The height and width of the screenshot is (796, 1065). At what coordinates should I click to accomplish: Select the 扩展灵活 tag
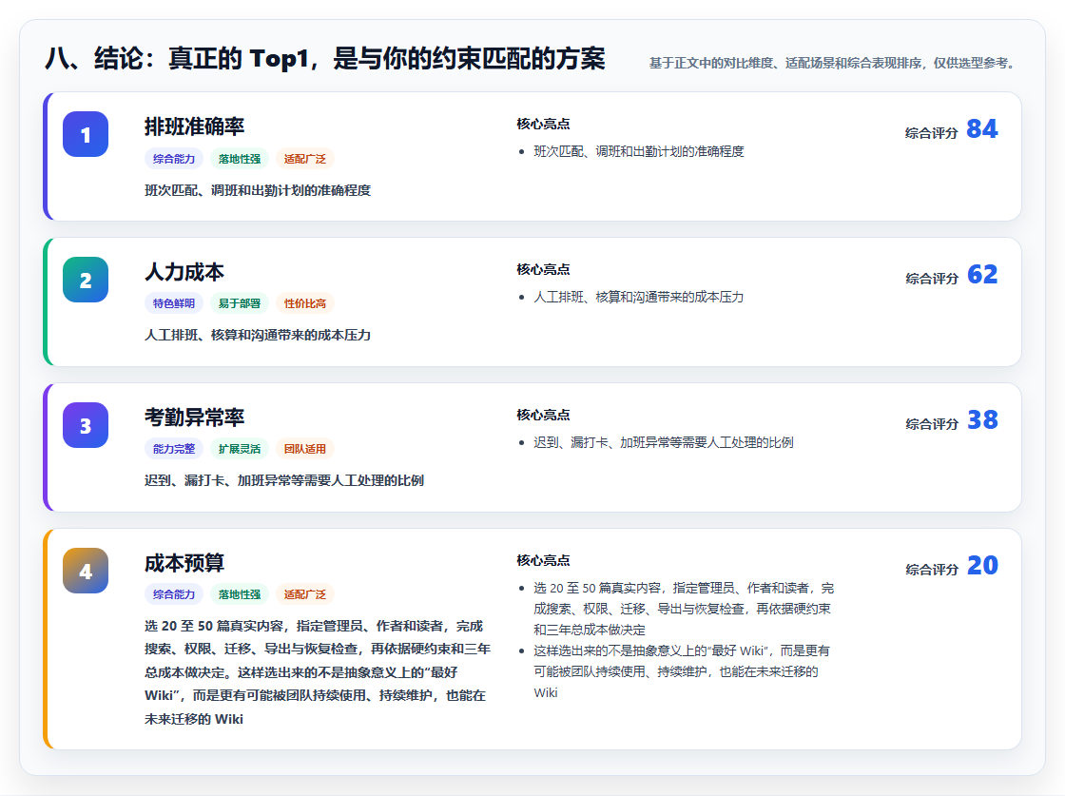pos(239,449)
